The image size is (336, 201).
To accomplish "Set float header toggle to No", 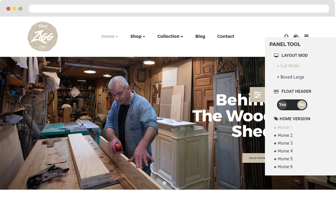I will [302, 105].
